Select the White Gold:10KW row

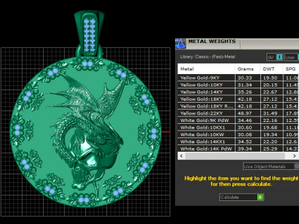(238, 134)
